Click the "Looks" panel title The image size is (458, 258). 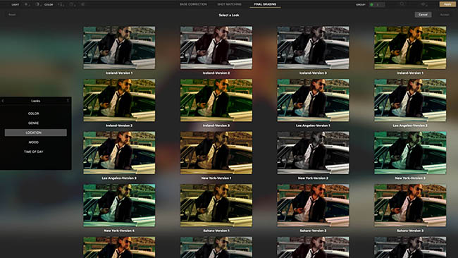pos(36,101)
